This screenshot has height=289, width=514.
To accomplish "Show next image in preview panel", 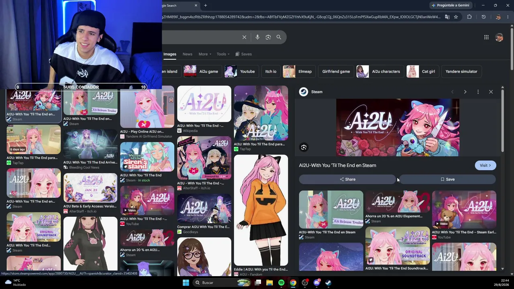I will tap(465, 92).
